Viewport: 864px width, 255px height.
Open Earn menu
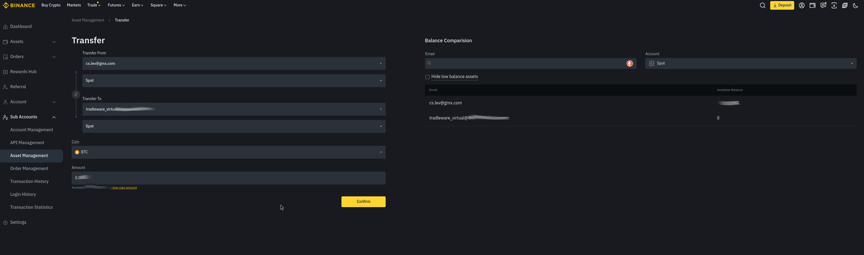137,5
